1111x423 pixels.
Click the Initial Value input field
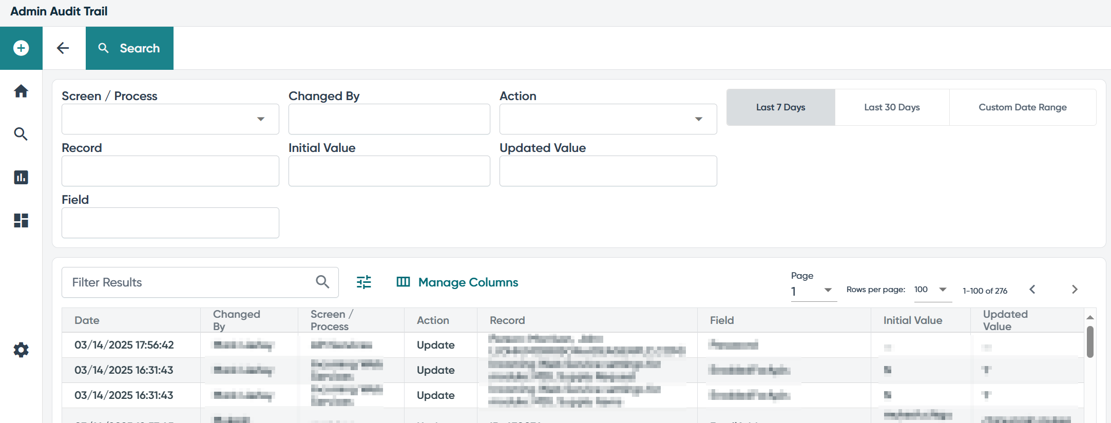pyautogui.click(x=389, y=171)
